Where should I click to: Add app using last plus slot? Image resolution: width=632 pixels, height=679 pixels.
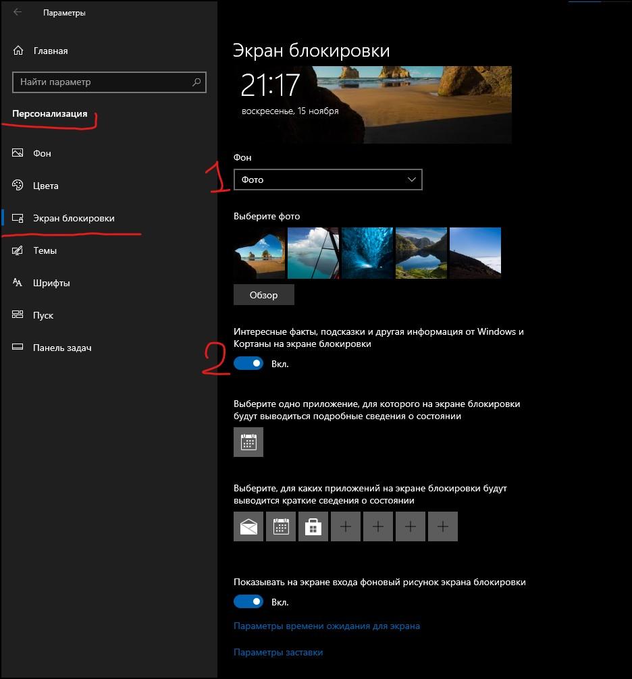click(443, 526)
